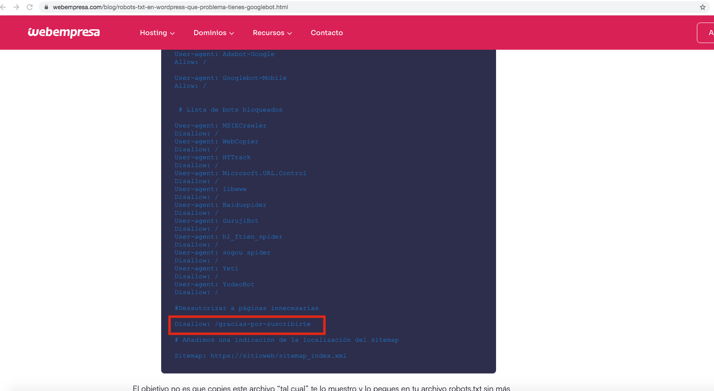
Task: Click the 'User-agent: YodaoBot' line
Action: click(215, 284)
